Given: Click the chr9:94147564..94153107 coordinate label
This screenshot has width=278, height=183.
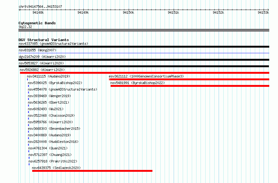Looking at the screenshot, I should (x=40, y=7).
